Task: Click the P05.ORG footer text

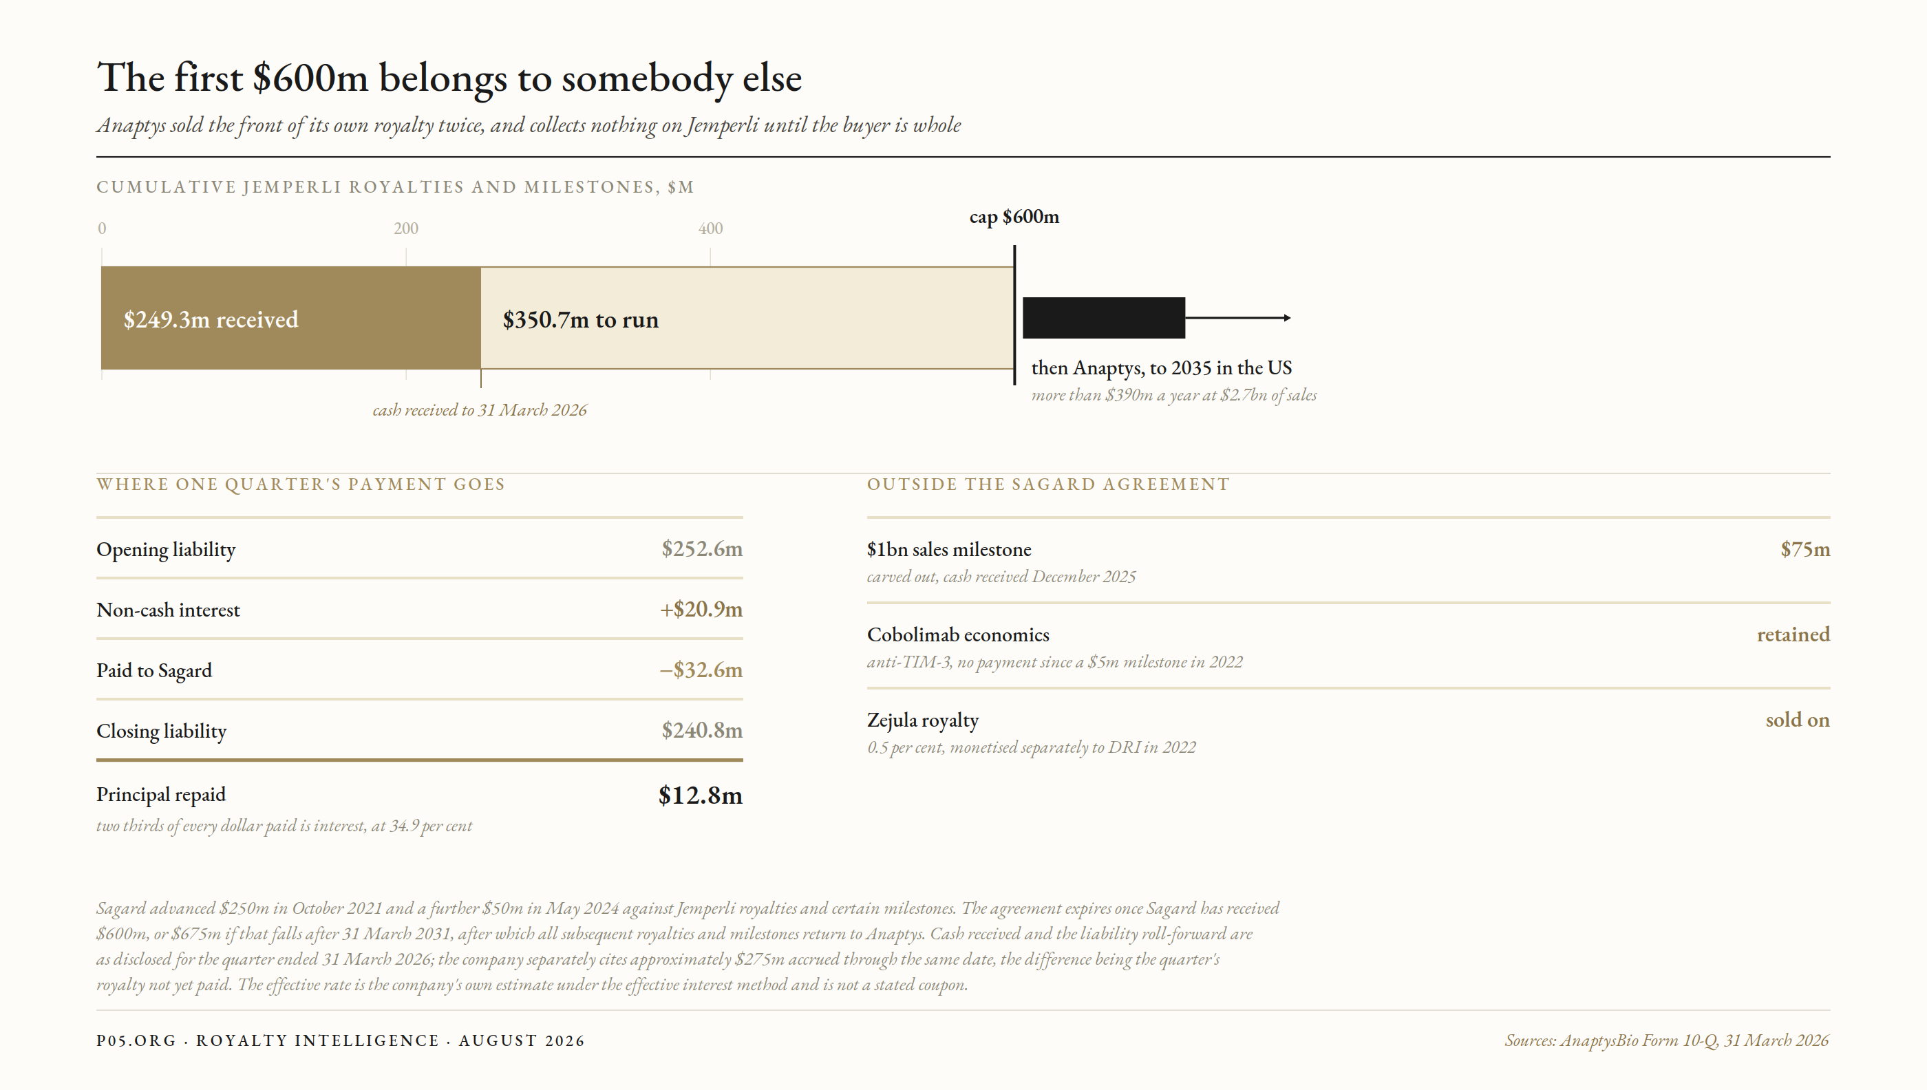Action: tap(136, 1040)
